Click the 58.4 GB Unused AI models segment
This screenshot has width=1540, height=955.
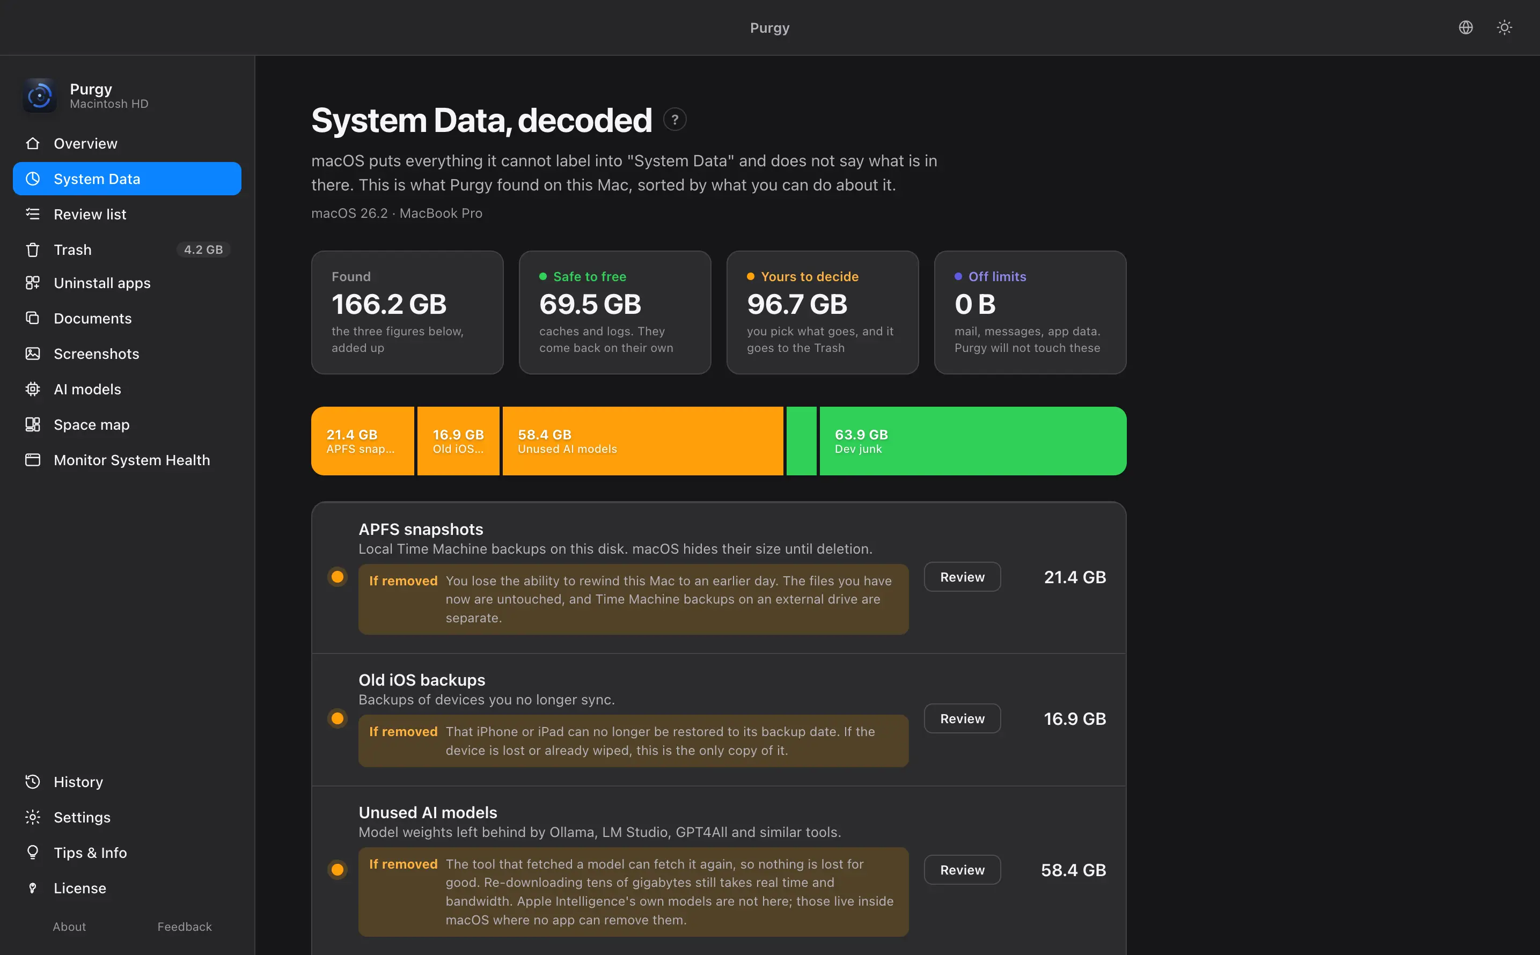pyautogui.click(x=642, y=441)
